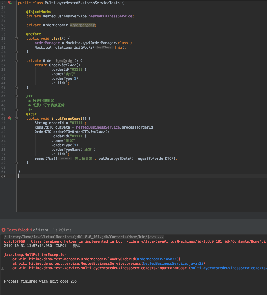
Task: Collapse the start() method with its fold arrow
Action: pos(16,38)
